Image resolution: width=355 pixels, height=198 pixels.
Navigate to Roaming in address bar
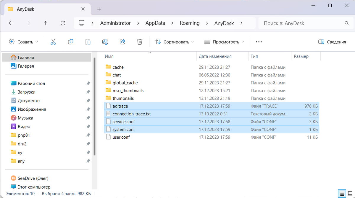point(190,23)
